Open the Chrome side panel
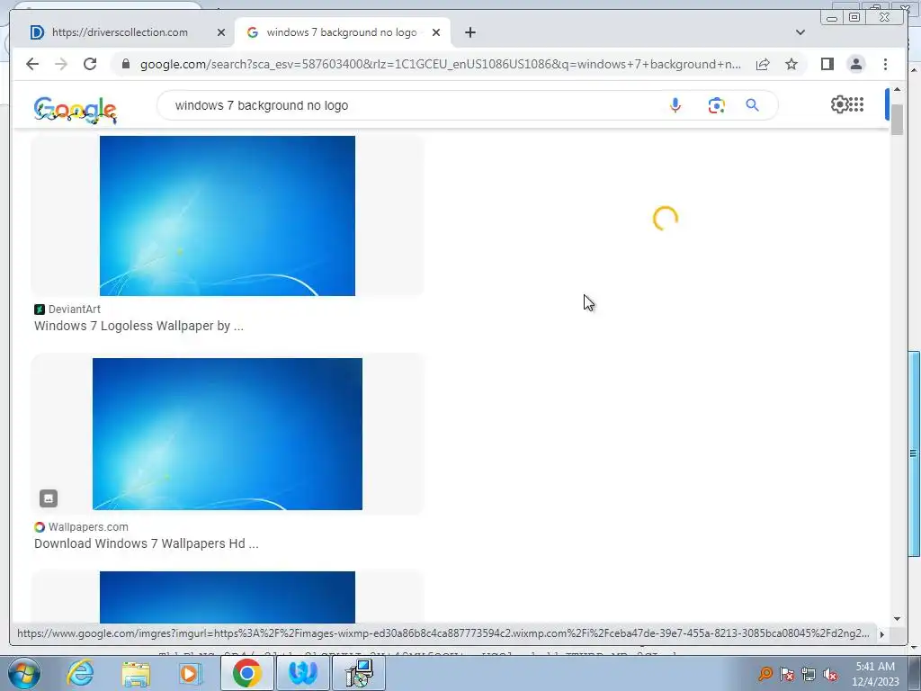Viewport: 921px width, 691px height. (827, 64)
